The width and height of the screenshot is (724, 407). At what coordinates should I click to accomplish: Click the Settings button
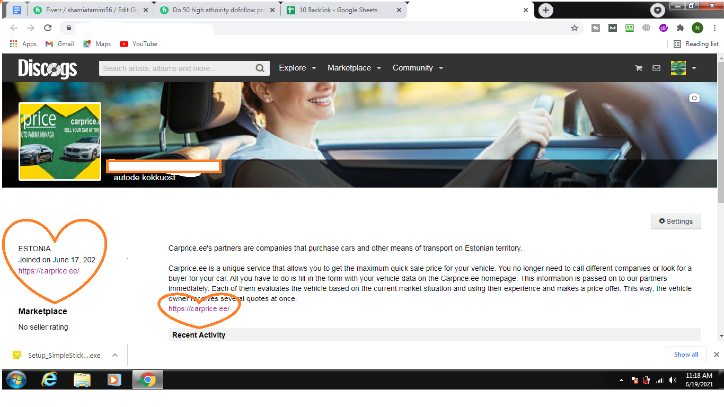[x=675, y=222]
